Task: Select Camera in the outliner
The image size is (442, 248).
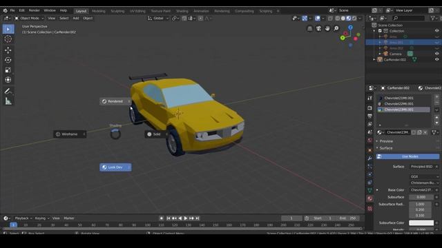Action: [395, 54]
